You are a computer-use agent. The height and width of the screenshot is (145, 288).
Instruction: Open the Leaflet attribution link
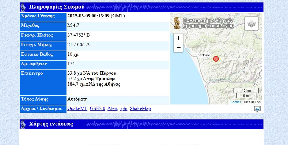pyautogui.click(x=236, y=102)
